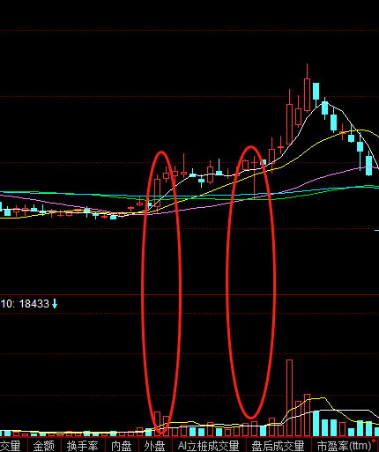The width and height of the screenshot is (379, 452).
Task: Select the 内盘 tab
Action: click(122, 445)
